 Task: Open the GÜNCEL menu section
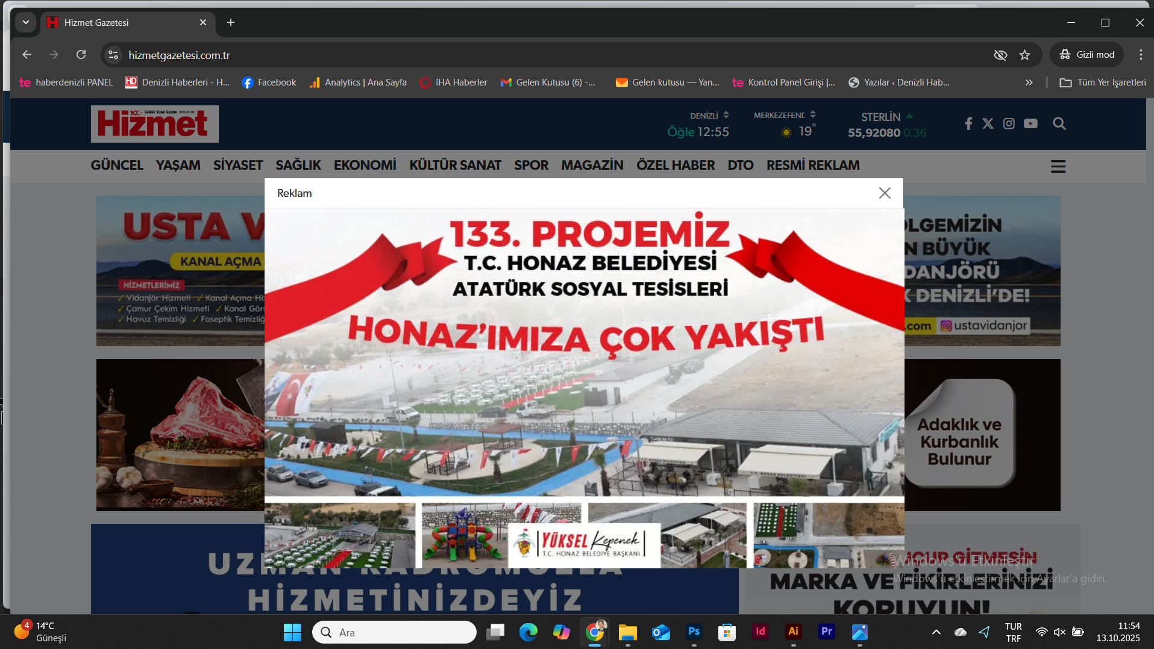(117, 165)
